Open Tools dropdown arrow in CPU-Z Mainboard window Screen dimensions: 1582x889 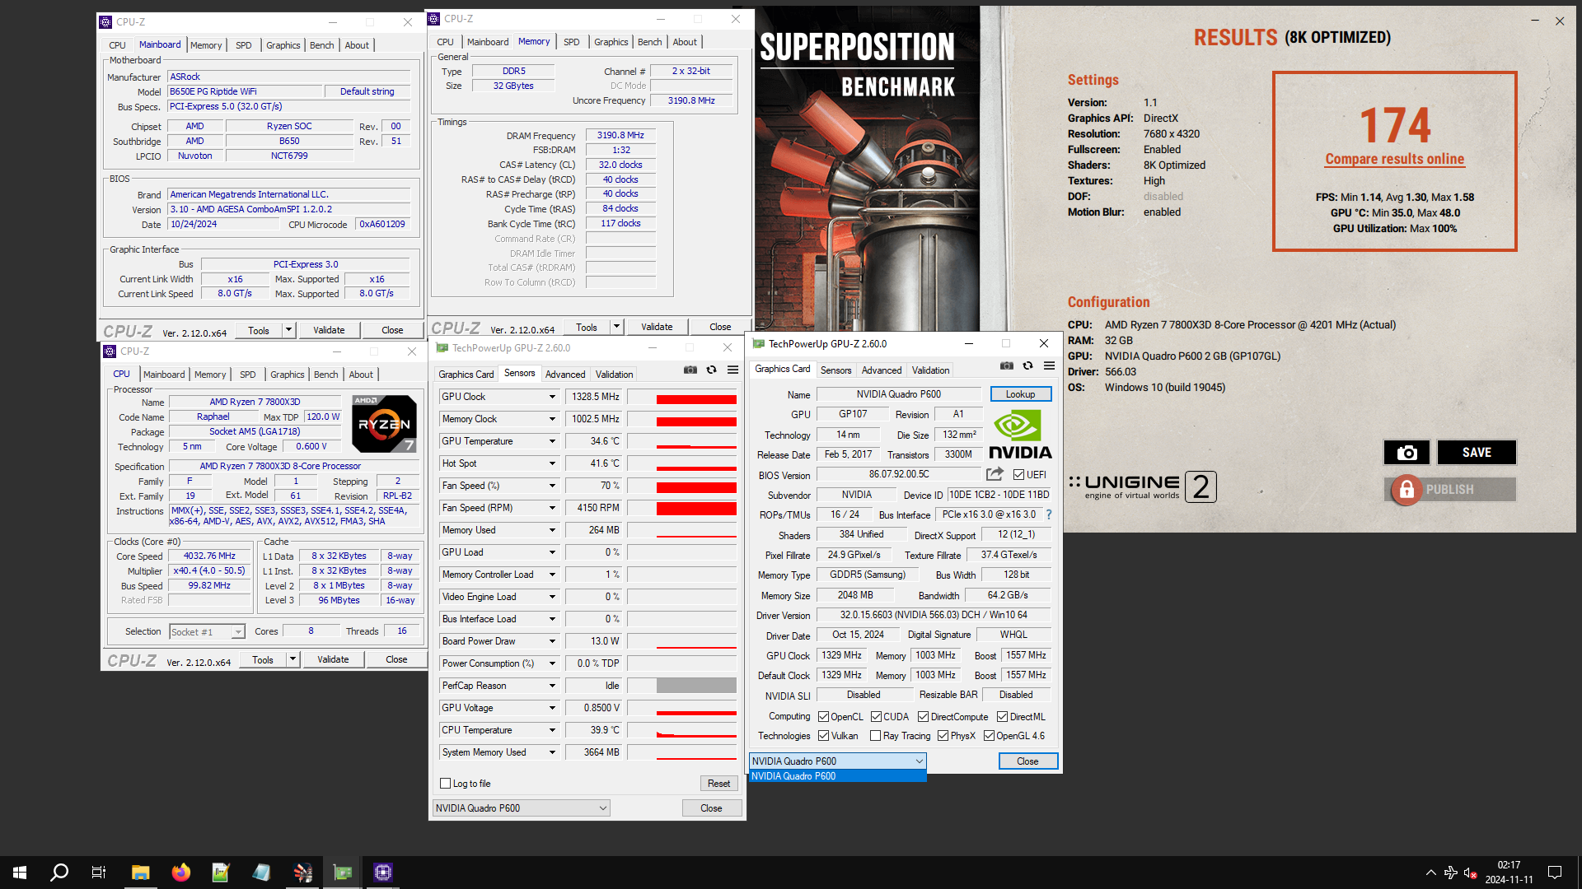tap(288, 330)
